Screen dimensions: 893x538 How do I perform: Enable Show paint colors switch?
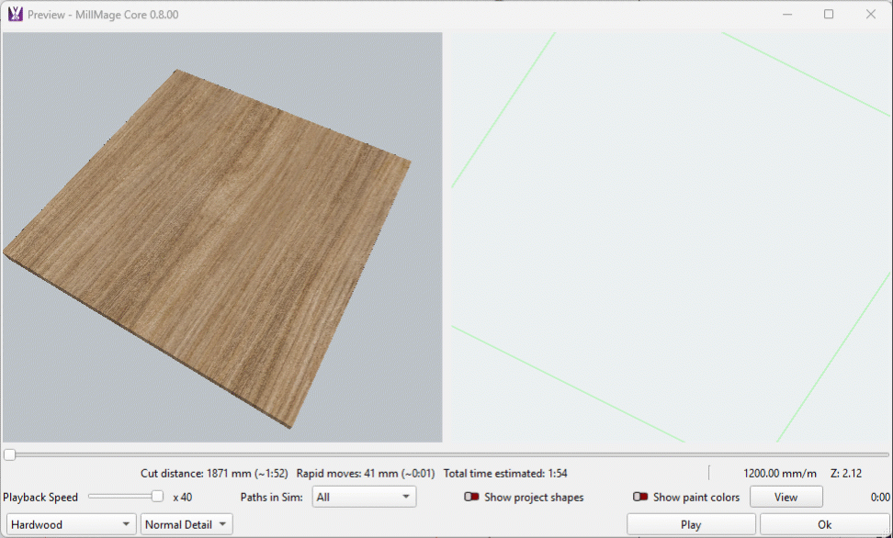(640, 498)
